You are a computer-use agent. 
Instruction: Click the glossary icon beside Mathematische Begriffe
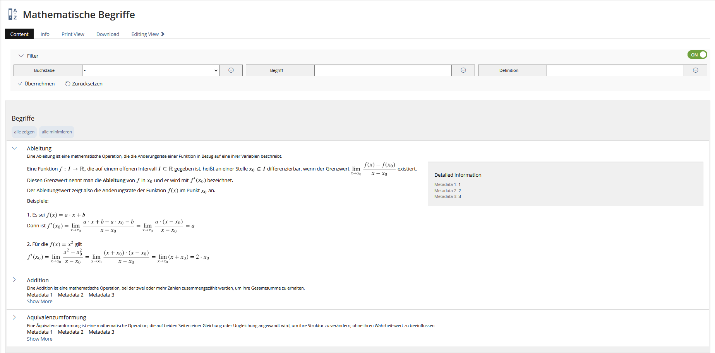pyautogui.click(x=13, y=14)
